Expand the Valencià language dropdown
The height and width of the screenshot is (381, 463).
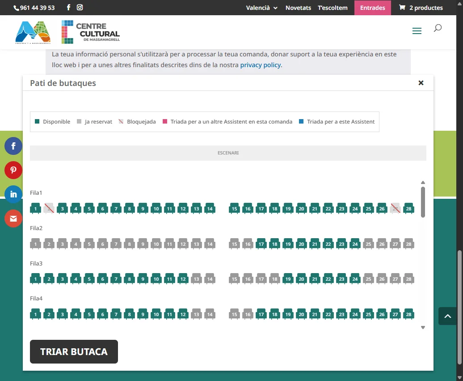(x=261, y=8)
